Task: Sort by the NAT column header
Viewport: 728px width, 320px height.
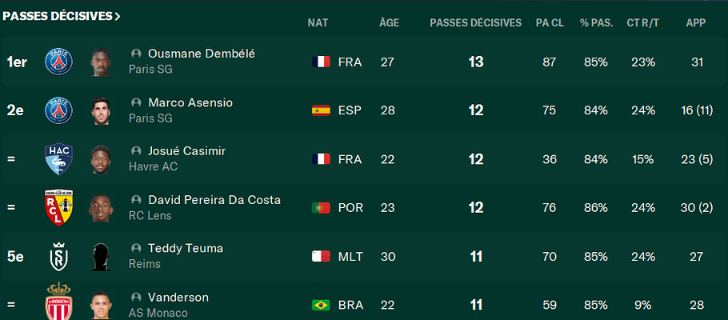Action: (318, 22)
